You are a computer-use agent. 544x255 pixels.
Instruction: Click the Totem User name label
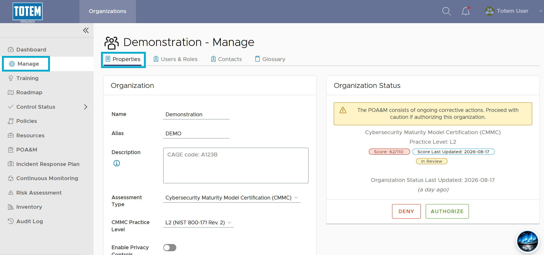click(x=513, y=11)
